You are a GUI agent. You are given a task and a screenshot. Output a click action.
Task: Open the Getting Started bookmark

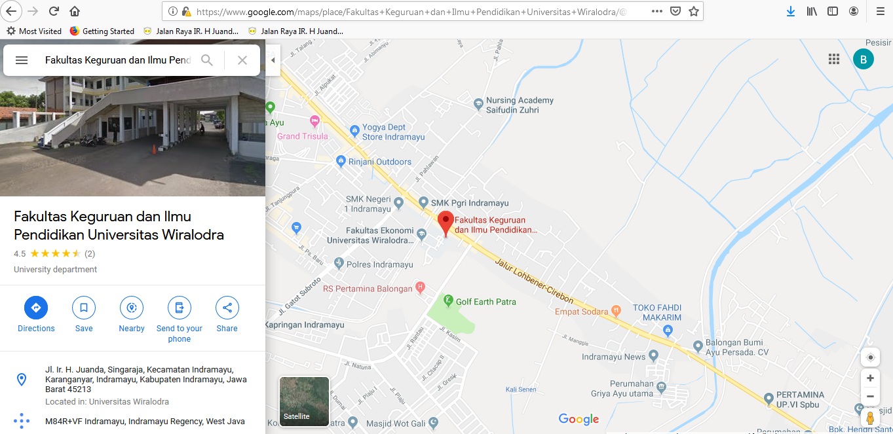click(102, 31)
